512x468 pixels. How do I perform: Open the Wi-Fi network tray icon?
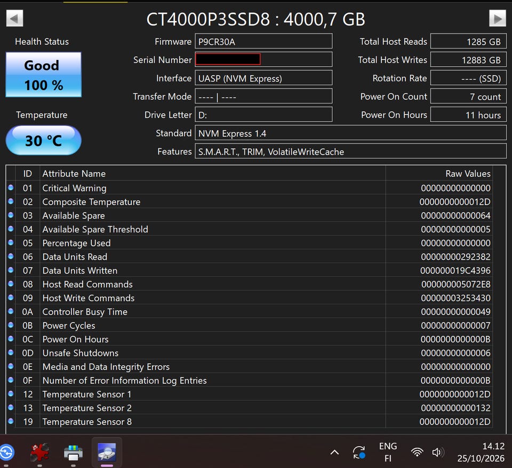point(417,453)
